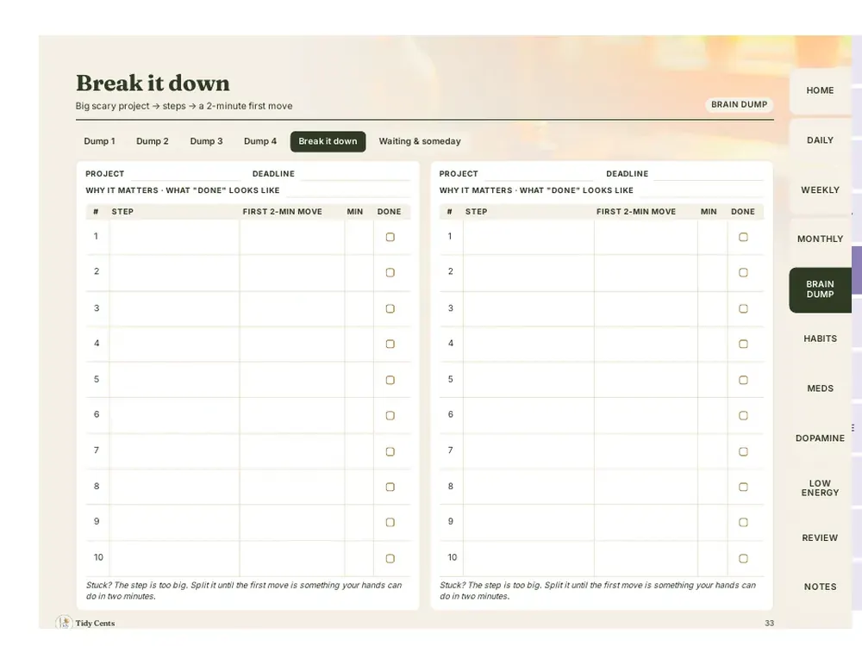Check DONE for step 1, left project
This screenshot has height=646, width=862.
point(390,238)
